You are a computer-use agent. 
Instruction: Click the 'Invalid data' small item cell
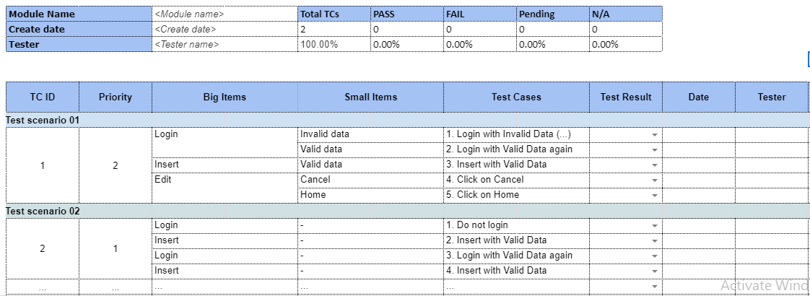pyautogui.click(x=370, y=134)
